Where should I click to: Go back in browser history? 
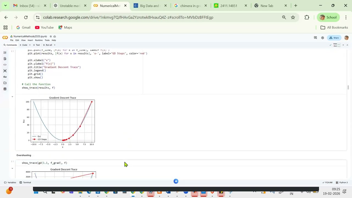(6, 17)
